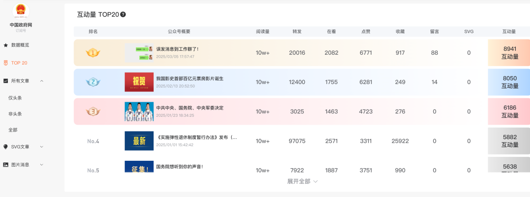Image resolution: width=530 pixels, height=197 pixels.
Task: Click the silver rank 2 medal badge
Action: (93, 82)
